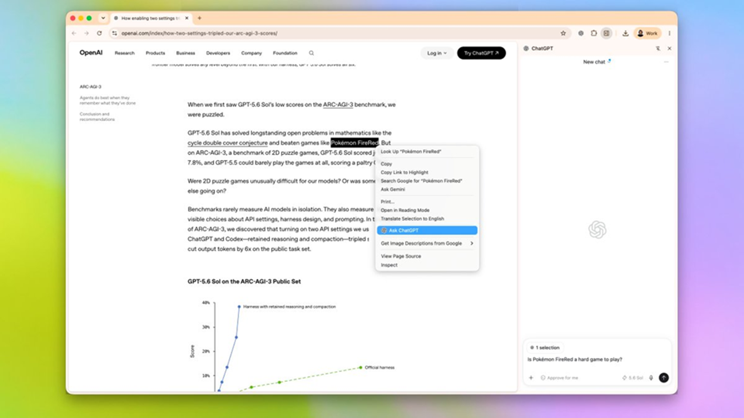Open a new tab with the plus button

click(200, 18)
